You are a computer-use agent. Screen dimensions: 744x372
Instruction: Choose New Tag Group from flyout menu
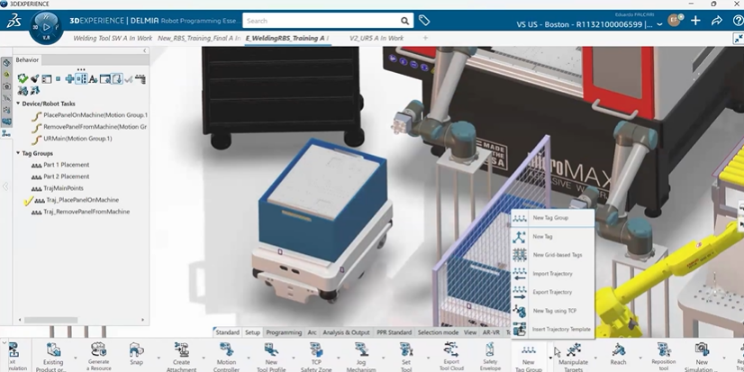[552, 218]
